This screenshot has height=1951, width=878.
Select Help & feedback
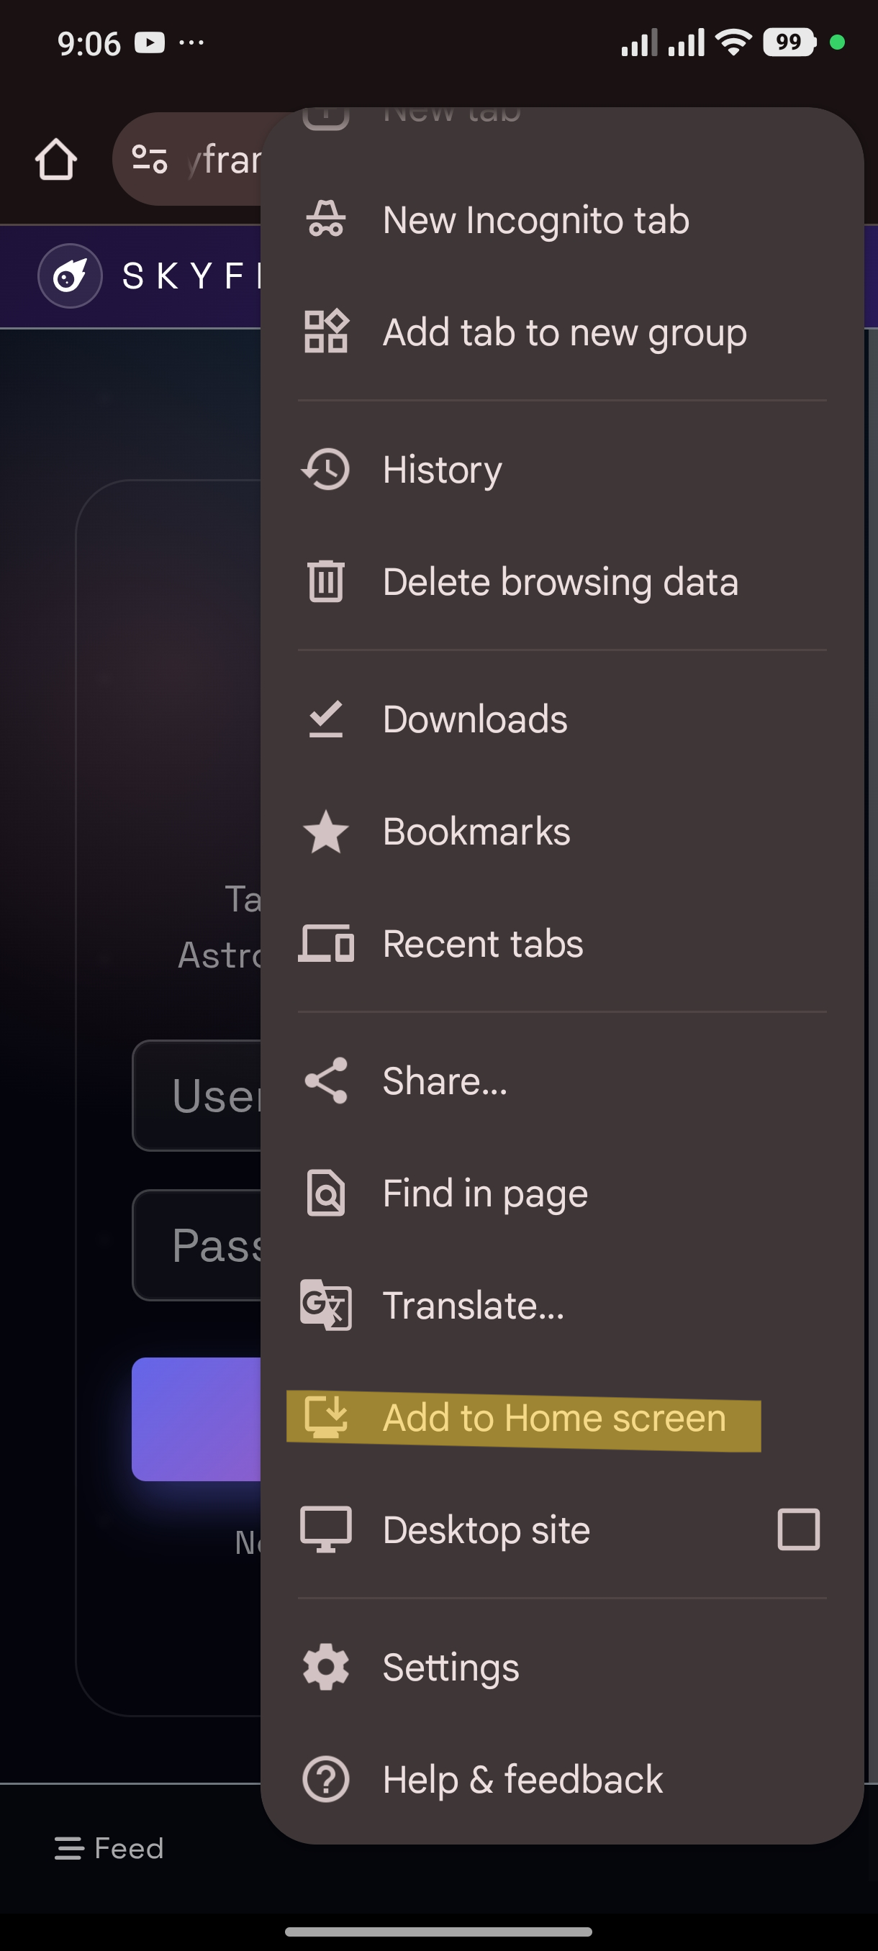522,1779
